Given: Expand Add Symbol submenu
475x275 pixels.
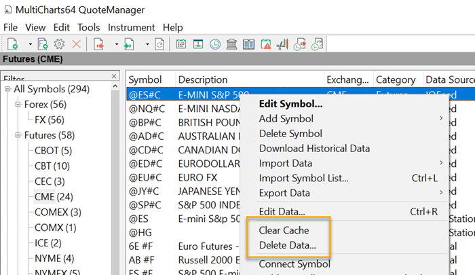Looking at the screenshot, I should pos(345,119).
